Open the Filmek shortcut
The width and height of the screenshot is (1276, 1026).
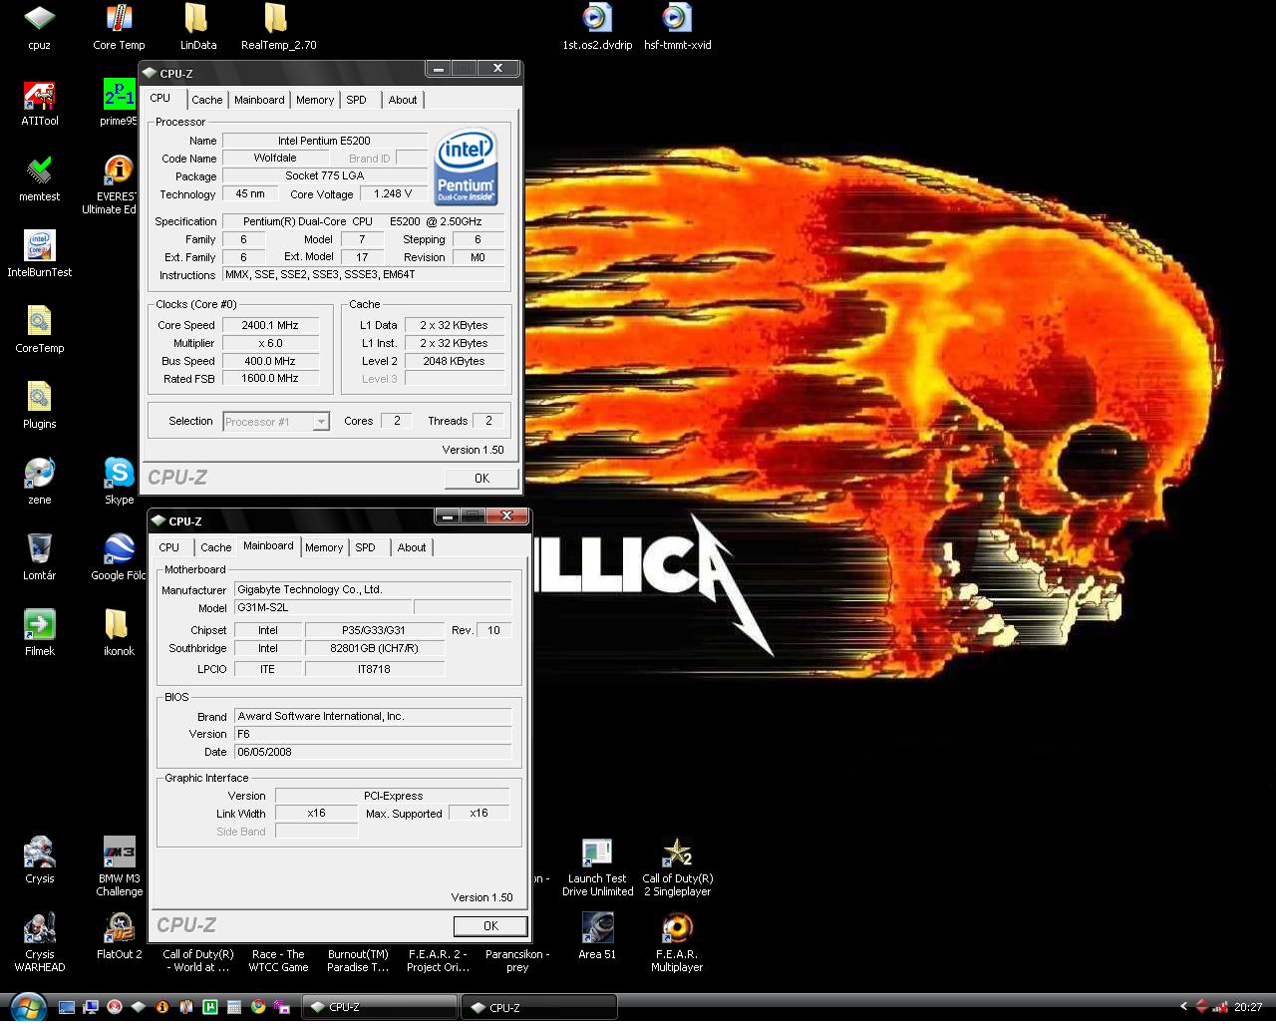click(x=39, y=634)
